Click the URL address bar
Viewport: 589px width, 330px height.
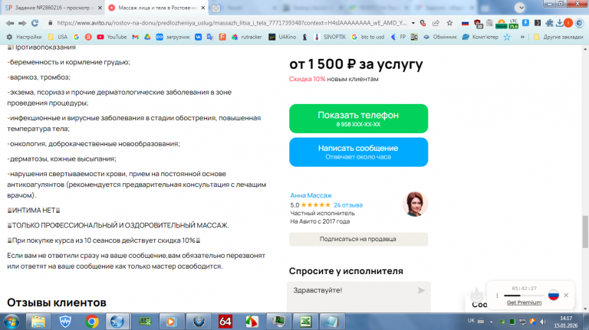[232, 23]
